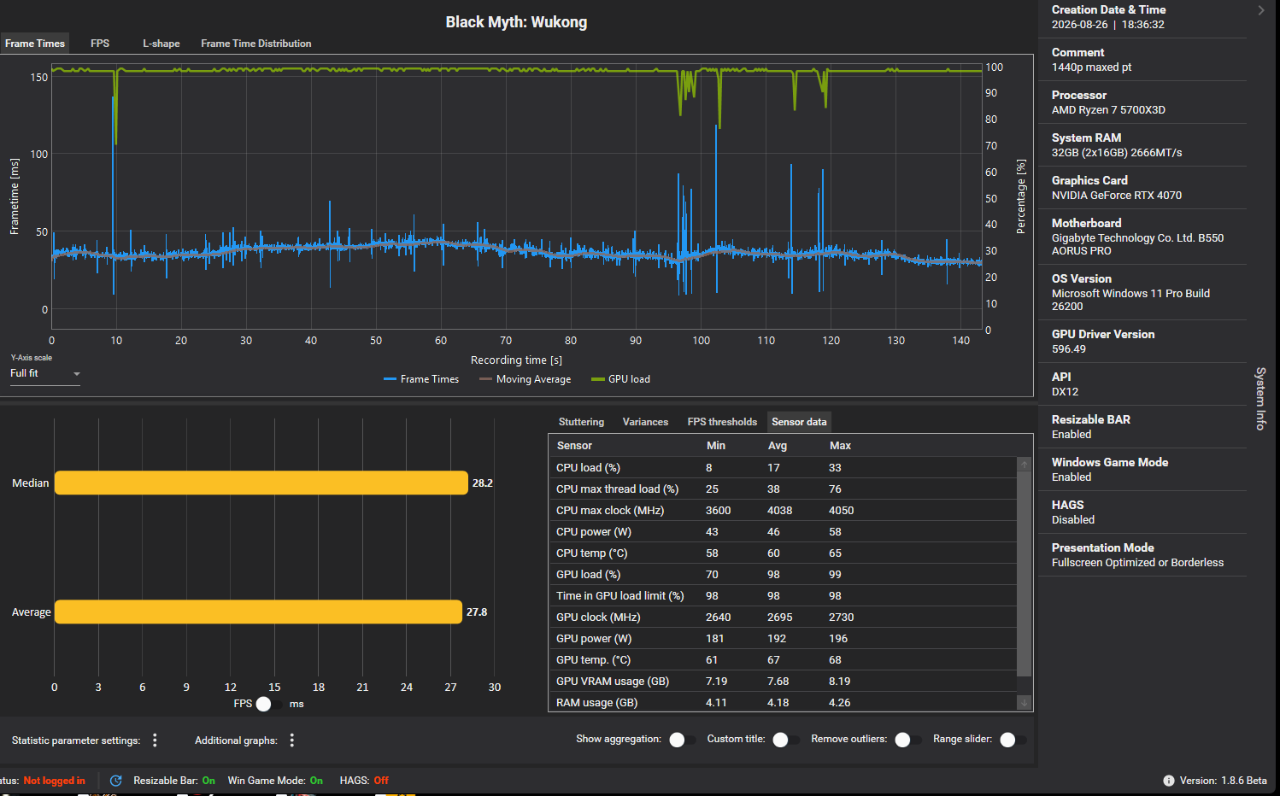Screen dimensions: 1280x796
Task: Select the Time in GPU load limit row
Action: [783, 595]
